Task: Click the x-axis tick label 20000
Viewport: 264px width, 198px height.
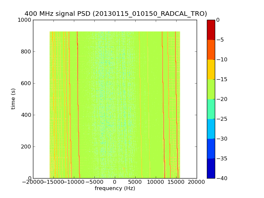Action: [x=197, y=182]
